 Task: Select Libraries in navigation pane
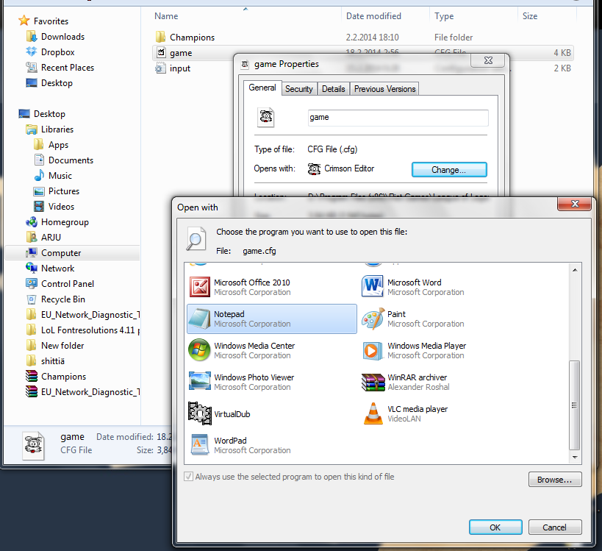click(57, 129)
